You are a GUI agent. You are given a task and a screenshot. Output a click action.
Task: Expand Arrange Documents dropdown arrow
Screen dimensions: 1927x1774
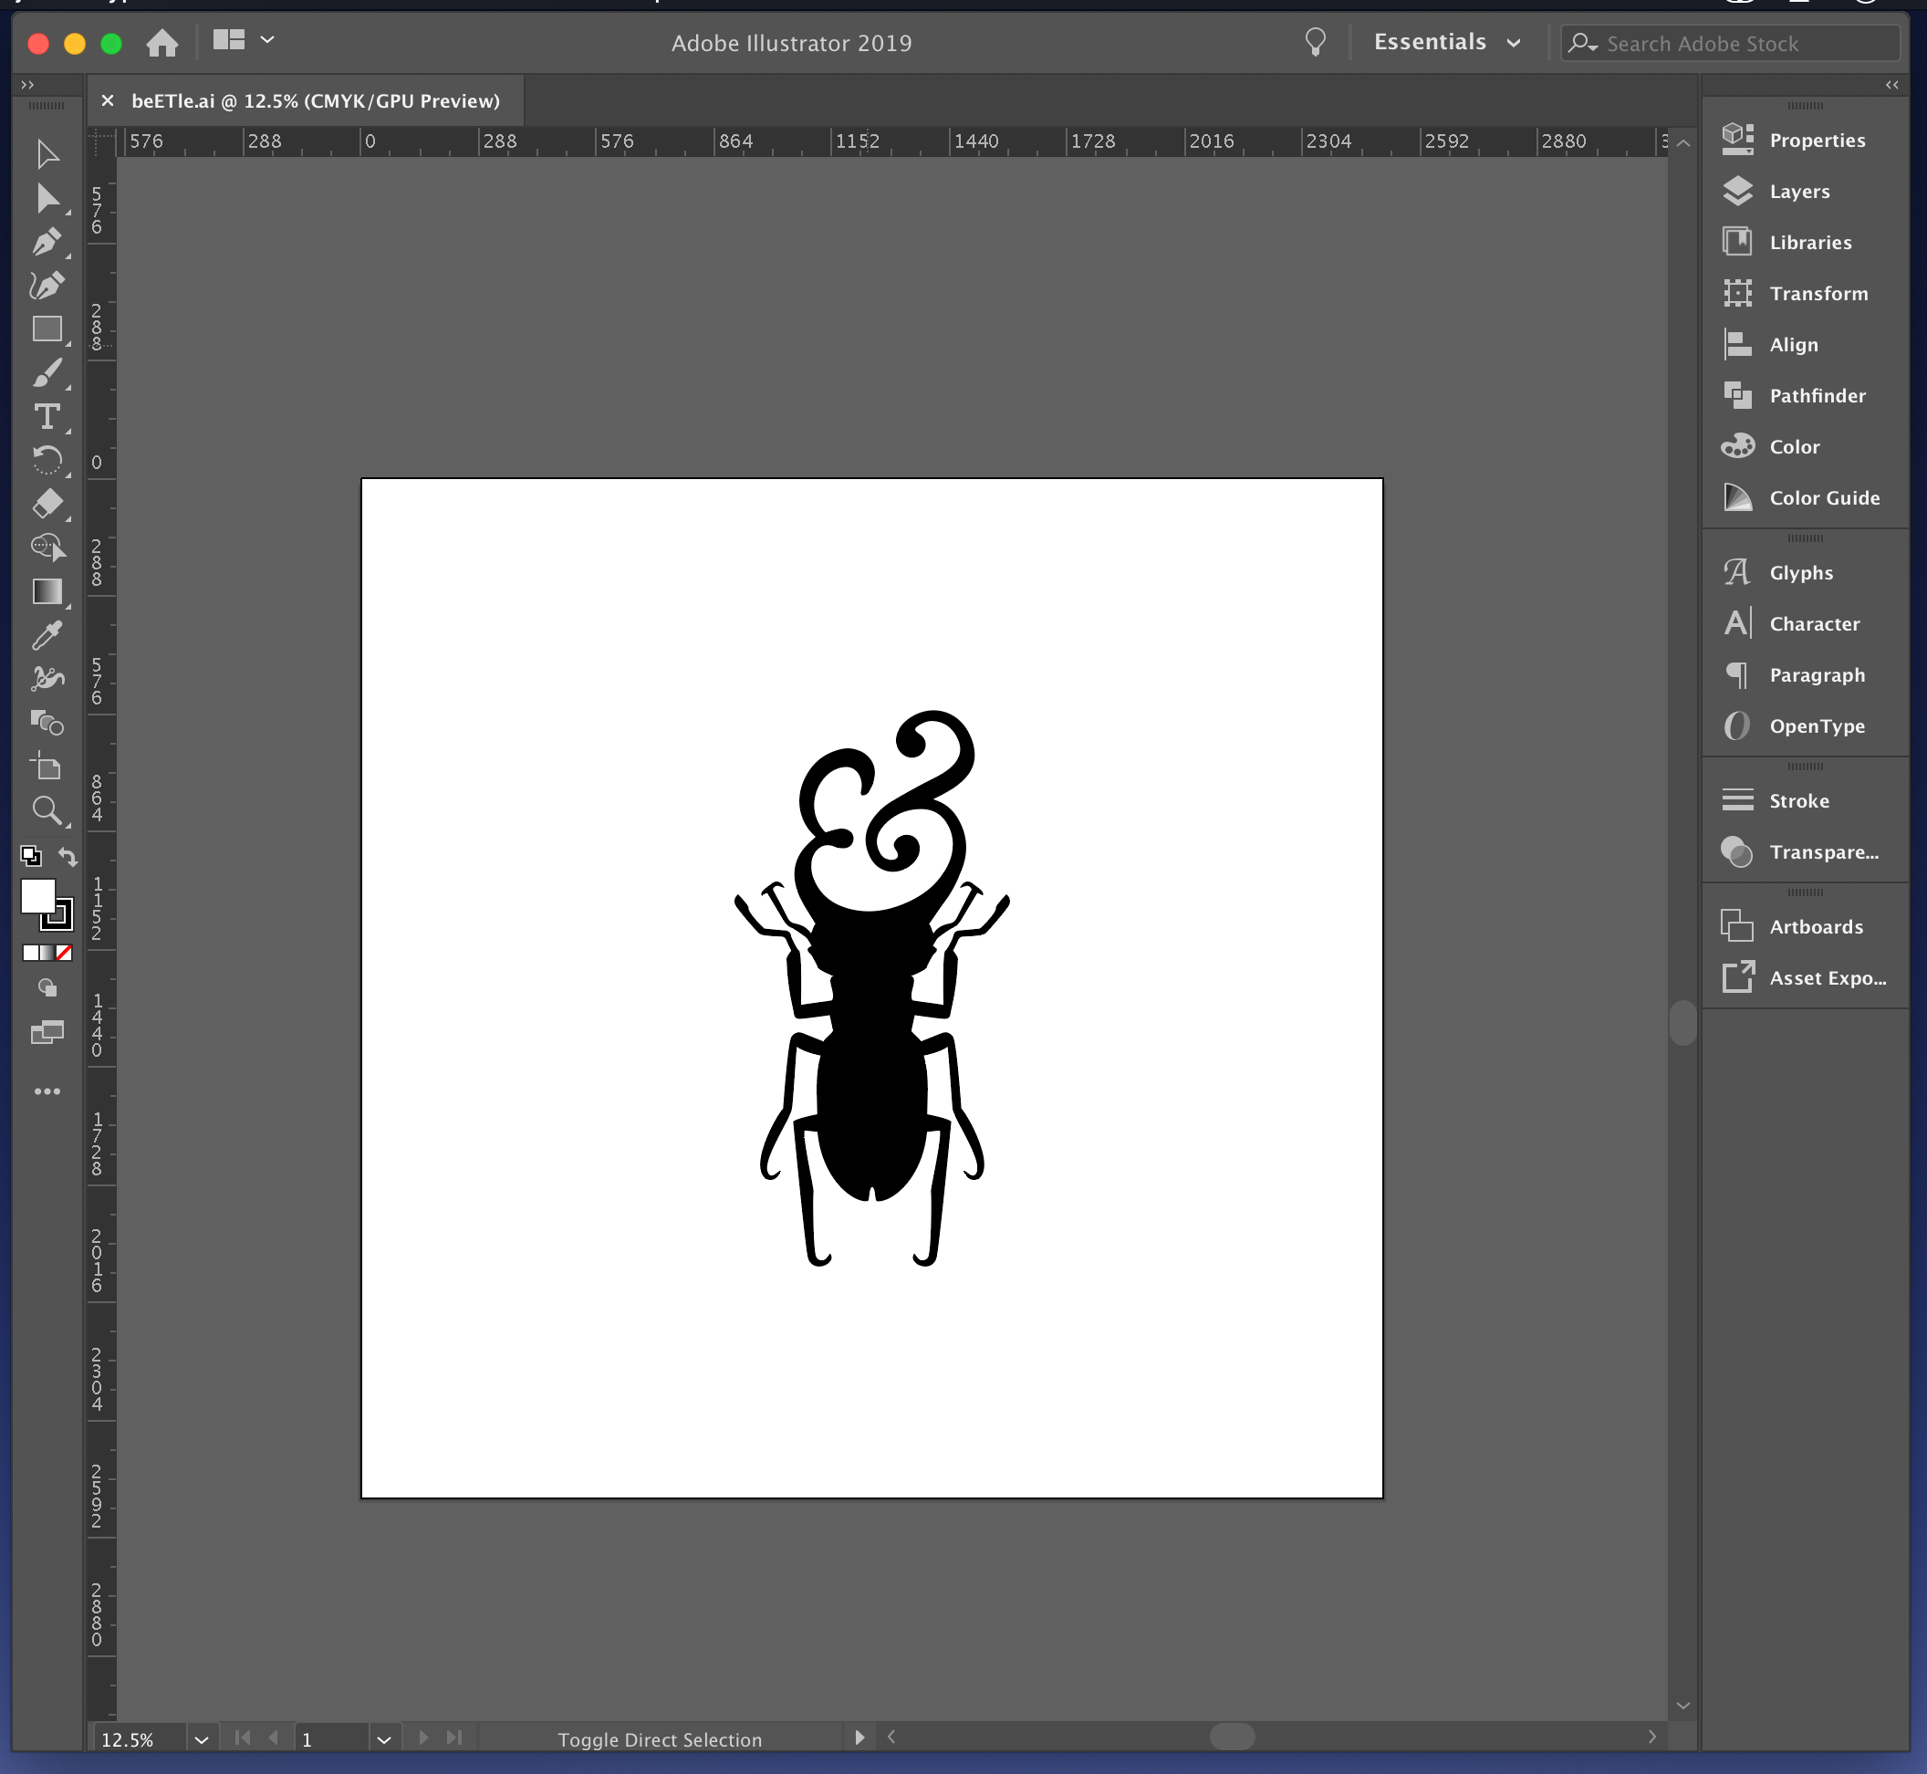267,39
